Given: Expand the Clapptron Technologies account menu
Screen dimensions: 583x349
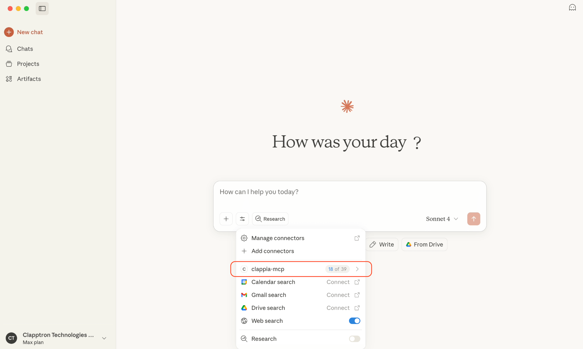Looking at the screenshot, I should pos(104,338).
